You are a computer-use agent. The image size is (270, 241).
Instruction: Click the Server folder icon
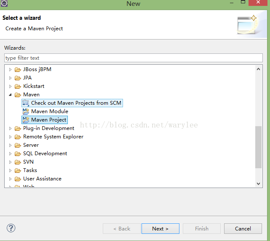coord(18,145)
